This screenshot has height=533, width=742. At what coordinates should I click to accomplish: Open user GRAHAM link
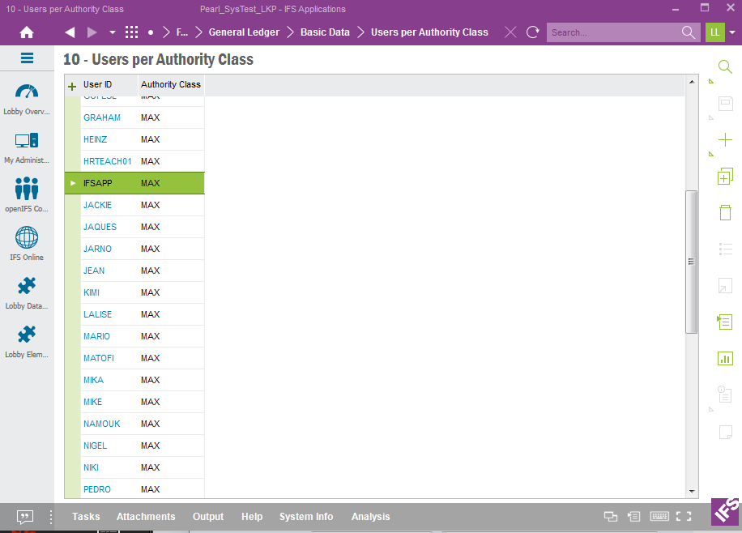102,117
